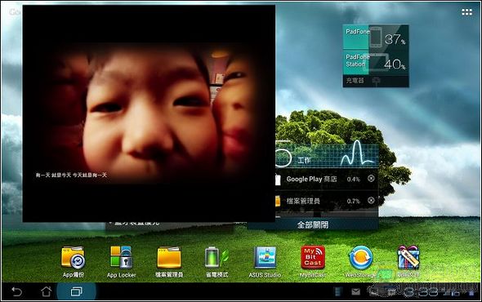Viewport: 482px width, 302px height.
Task: Tap the 充電器 charger row in battery widget
Action: [x=376, y=81]
